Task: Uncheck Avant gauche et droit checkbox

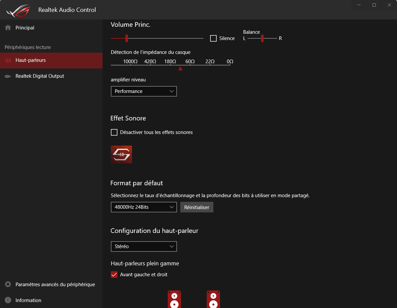Action: pos(114,275)
